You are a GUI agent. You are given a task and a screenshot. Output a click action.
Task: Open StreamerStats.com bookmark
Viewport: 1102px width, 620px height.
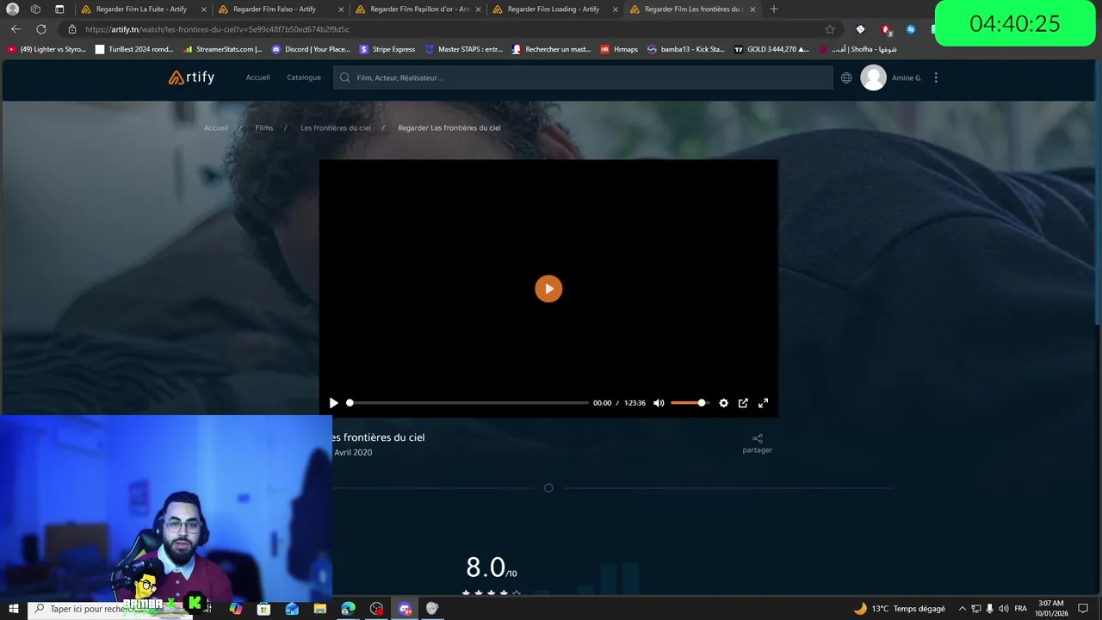click(x=223, y=49)
